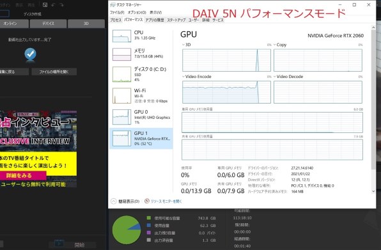The height and width of the screenshot is (250, 381).
Task: Click driver date value 2021/01/22
Action: [x=300, y=174]
